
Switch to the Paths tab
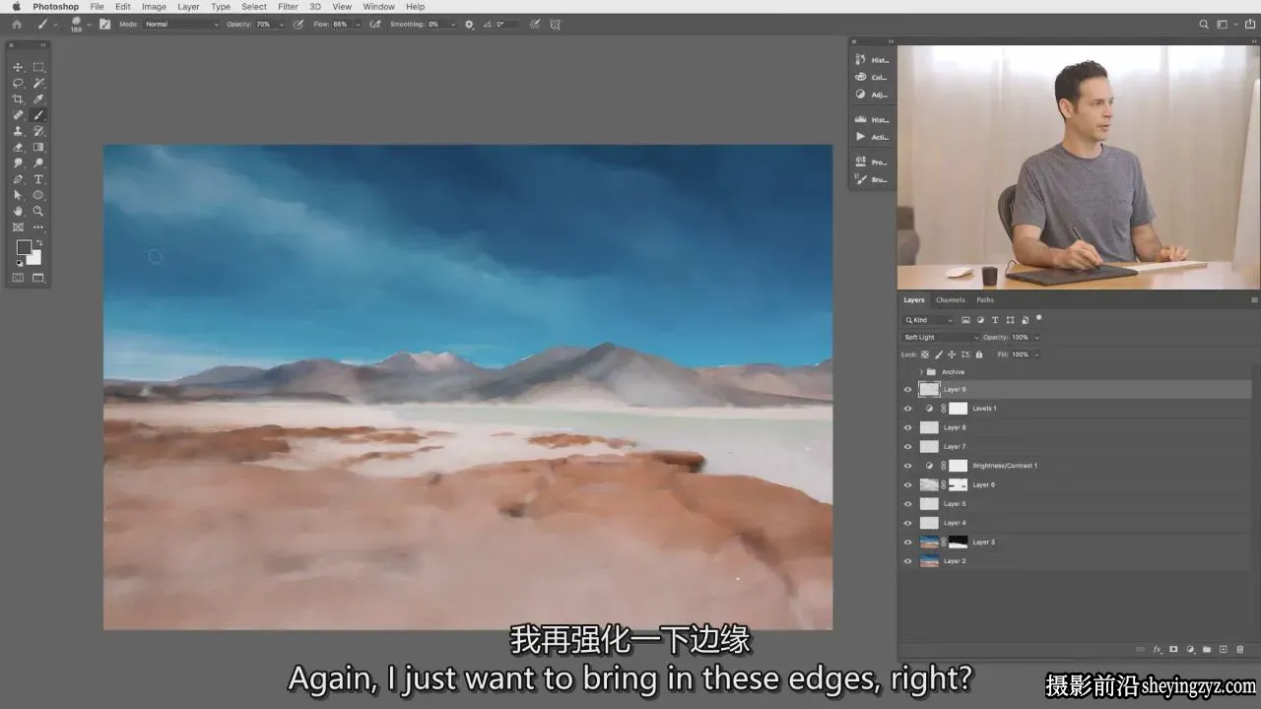pos(985,300)
